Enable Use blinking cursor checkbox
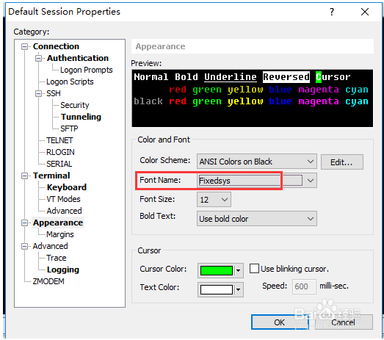This screenshot has height=340, width=384. tap(254, 269)
